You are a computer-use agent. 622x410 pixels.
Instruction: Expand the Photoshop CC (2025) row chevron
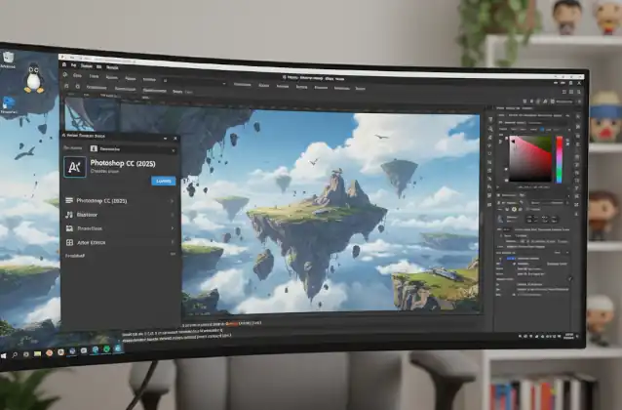coord(173,201)
